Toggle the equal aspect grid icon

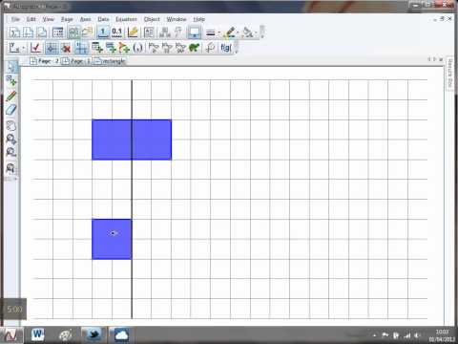click(x=52, y=48)
